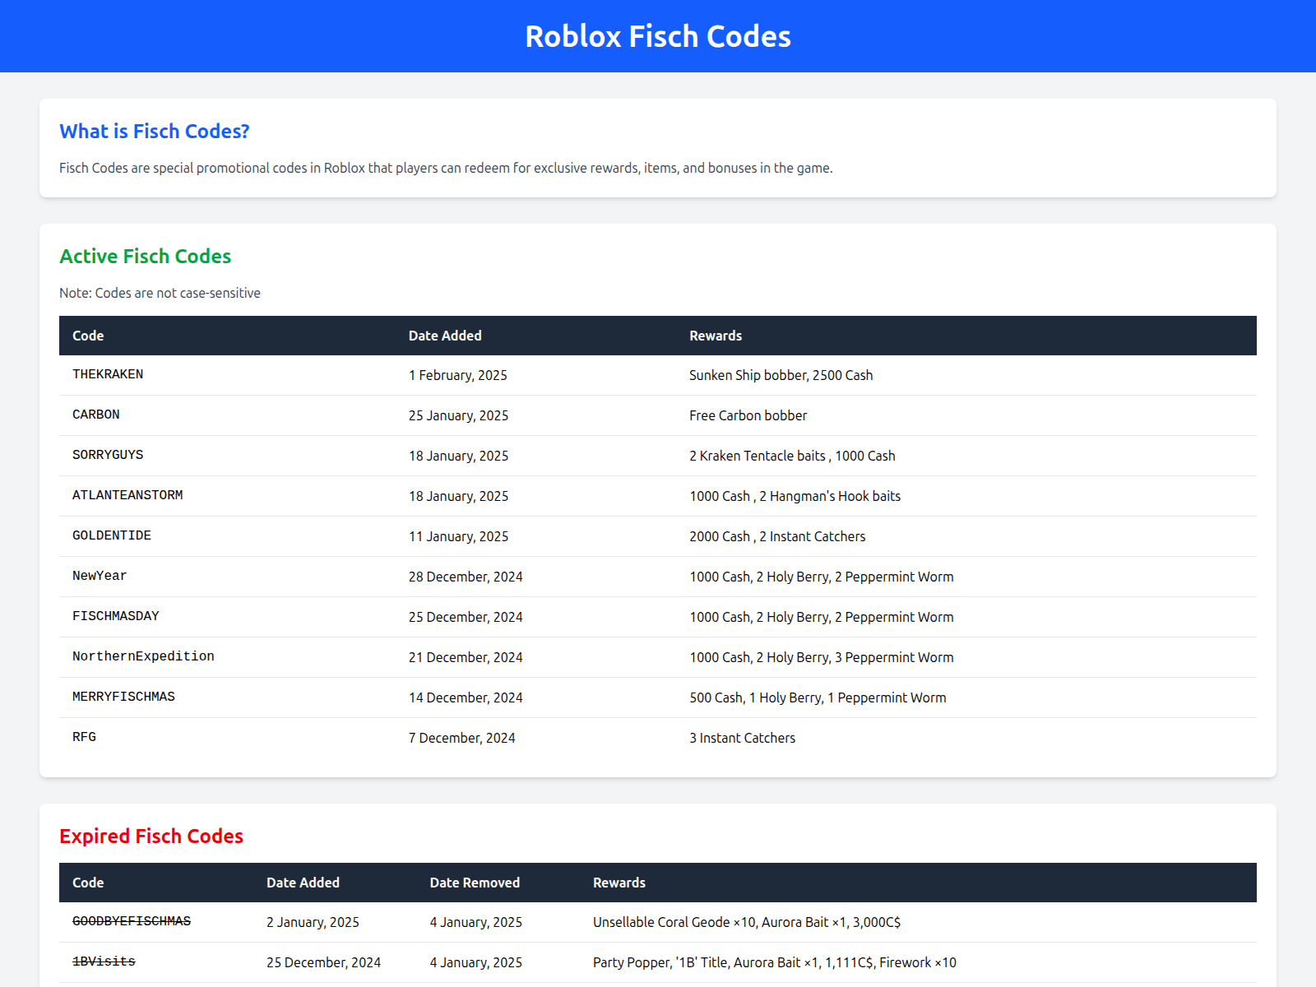Select the MERRYFISCHMAS code

(x=123, y=697)
